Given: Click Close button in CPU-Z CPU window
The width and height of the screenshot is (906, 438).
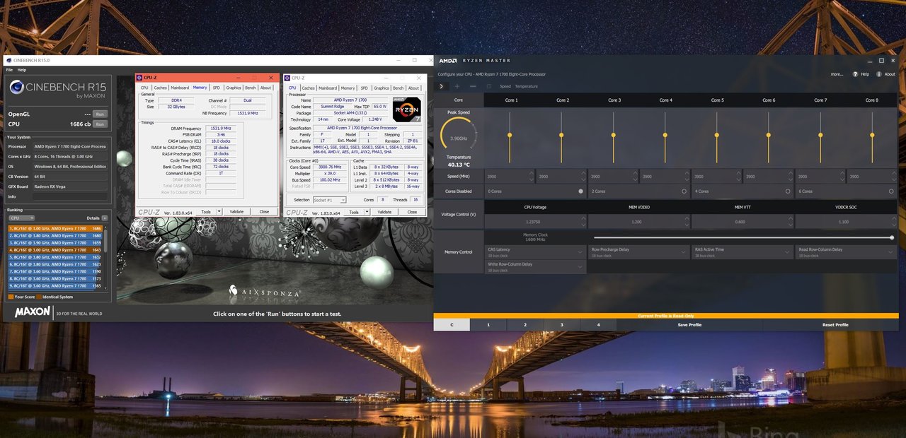Looking at the screenshot, I should 412,212.
